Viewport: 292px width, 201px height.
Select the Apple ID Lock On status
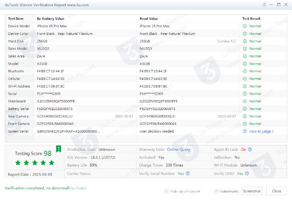(x=243, y=149)
